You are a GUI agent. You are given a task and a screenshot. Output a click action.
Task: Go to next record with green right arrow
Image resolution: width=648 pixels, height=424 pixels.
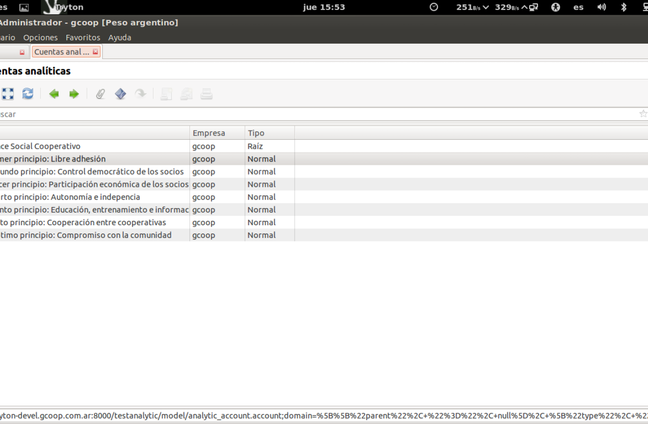74,94
